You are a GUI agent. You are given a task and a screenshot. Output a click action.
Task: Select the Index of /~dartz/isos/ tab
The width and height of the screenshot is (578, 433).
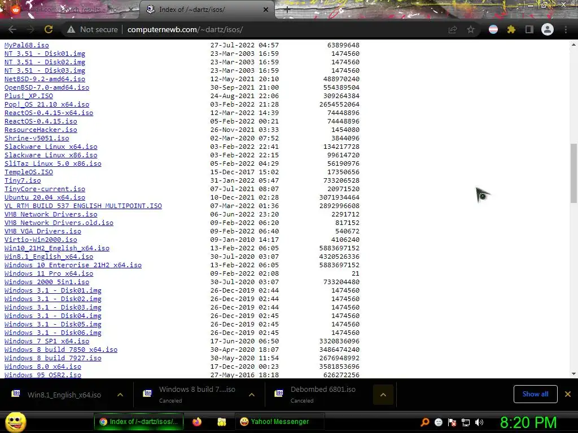(x=207, y=10)
